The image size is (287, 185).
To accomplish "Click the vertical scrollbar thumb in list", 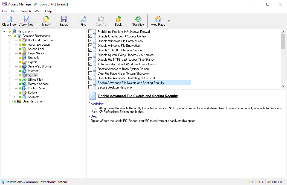I will point(283,42).
